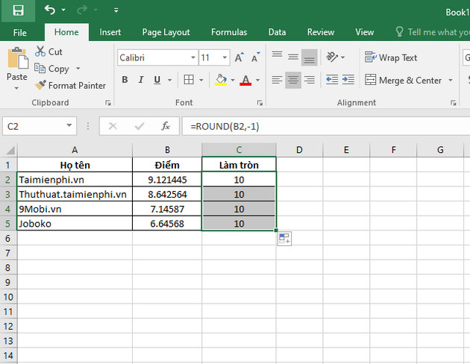
Task: Open the undo history dropdown arrow
Action: [63, 10]
